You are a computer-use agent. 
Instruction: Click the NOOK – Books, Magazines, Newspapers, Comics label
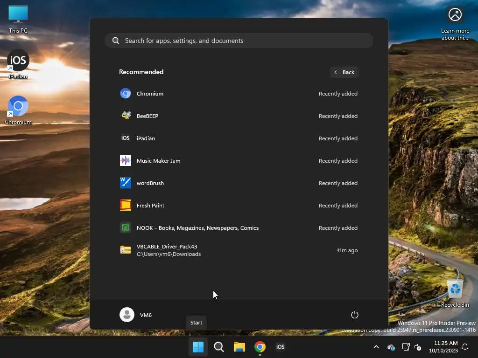(x=197, y=227)
